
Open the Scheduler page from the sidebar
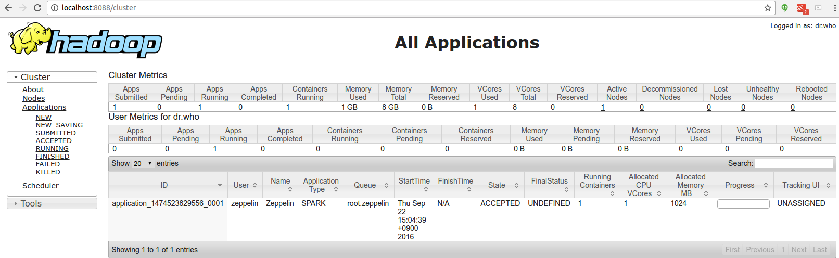click(x=40, y=186)
